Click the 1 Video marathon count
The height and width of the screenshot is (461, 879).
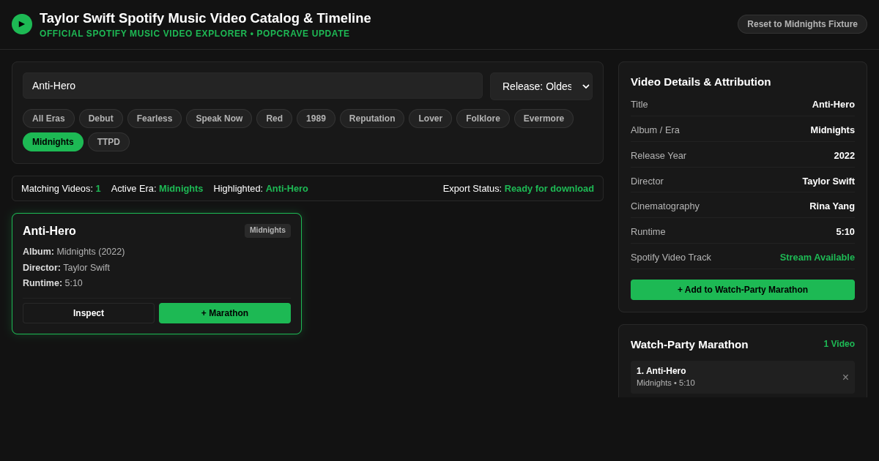[x=839, y=344]
